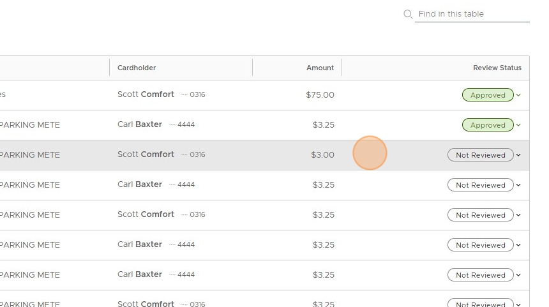Expand the chevron beside the $75.00 Approved status
Screen dimensions: 549x307
coord(518,95)
